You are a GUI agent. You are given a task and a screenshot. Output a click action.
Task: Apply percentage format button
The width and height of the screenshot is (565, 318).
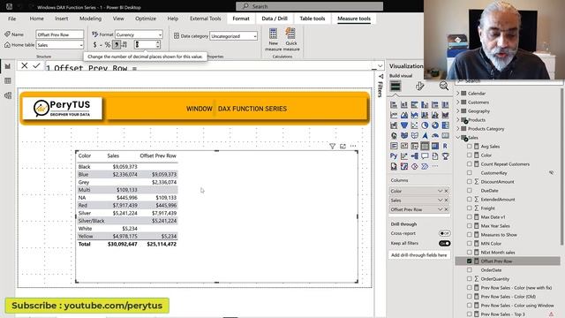click(x=108, y=45)
